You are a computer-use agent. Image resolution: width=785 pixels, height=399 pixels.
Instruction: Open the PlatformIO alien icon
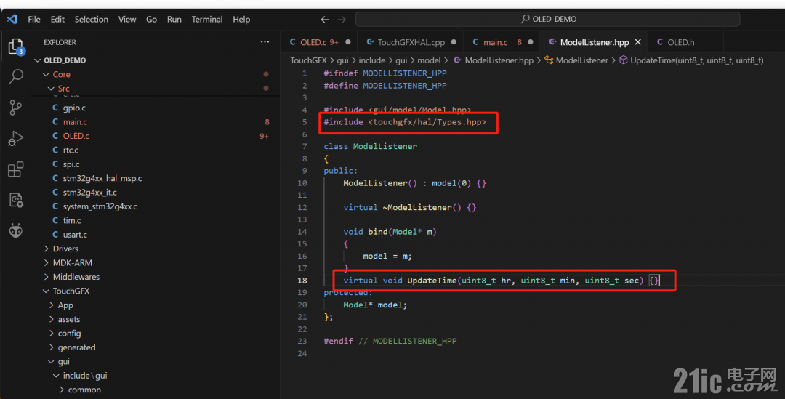click(16, 231)
